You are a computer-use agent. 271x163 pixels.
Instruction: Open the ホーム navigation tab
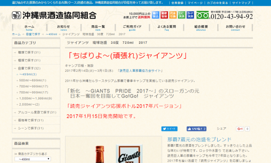click(29, 28)
